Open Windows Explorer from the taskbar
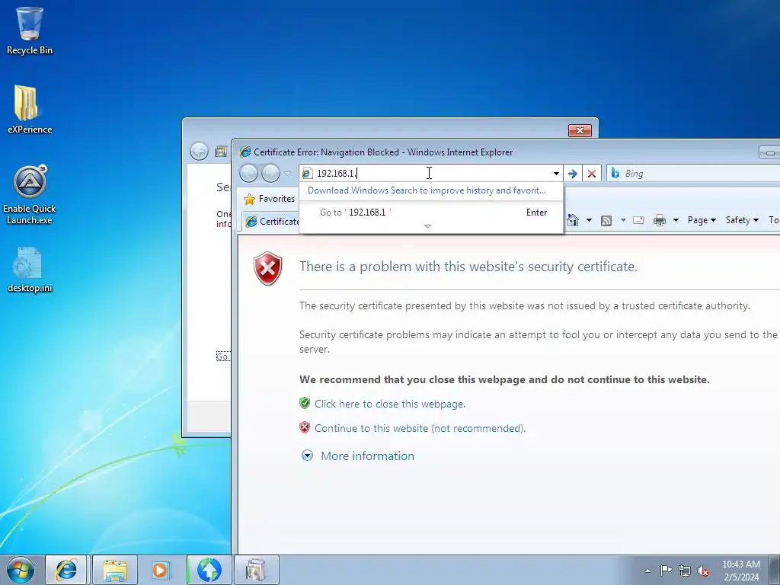Viewport: 780px width, 585px height. click(114, 570)
